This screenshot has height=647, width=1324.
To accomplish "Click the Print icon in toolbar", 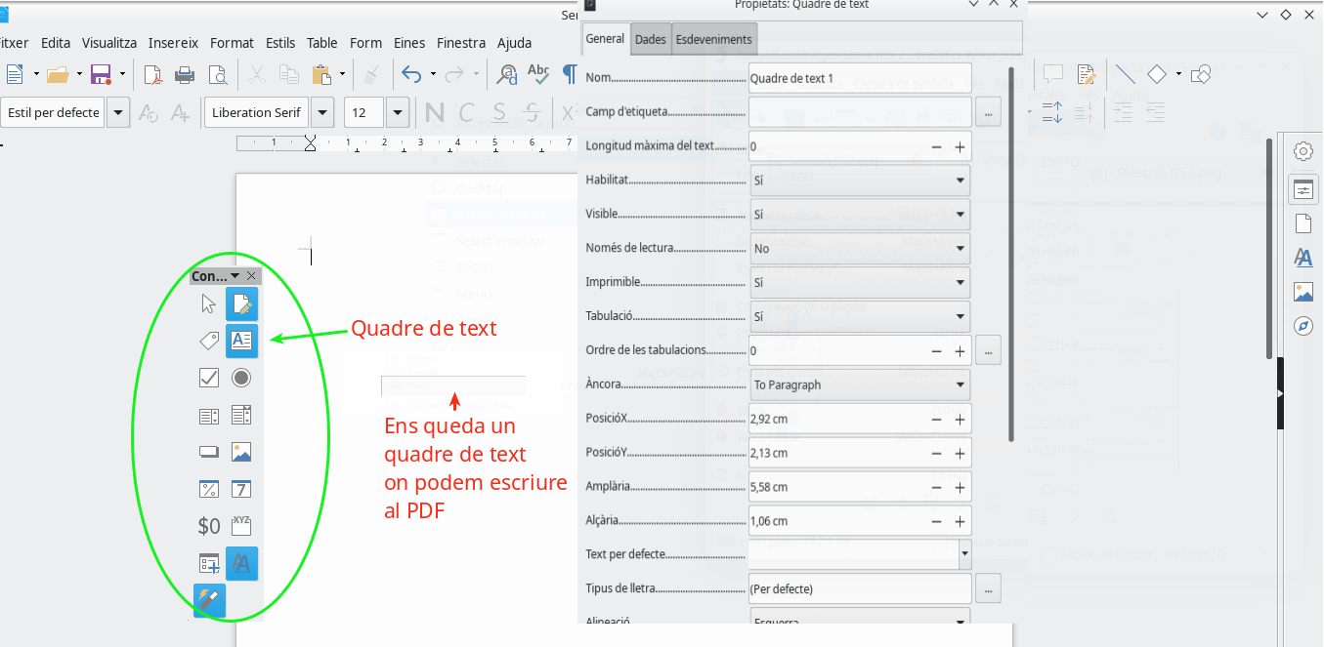I will click(x=184, y=74).
